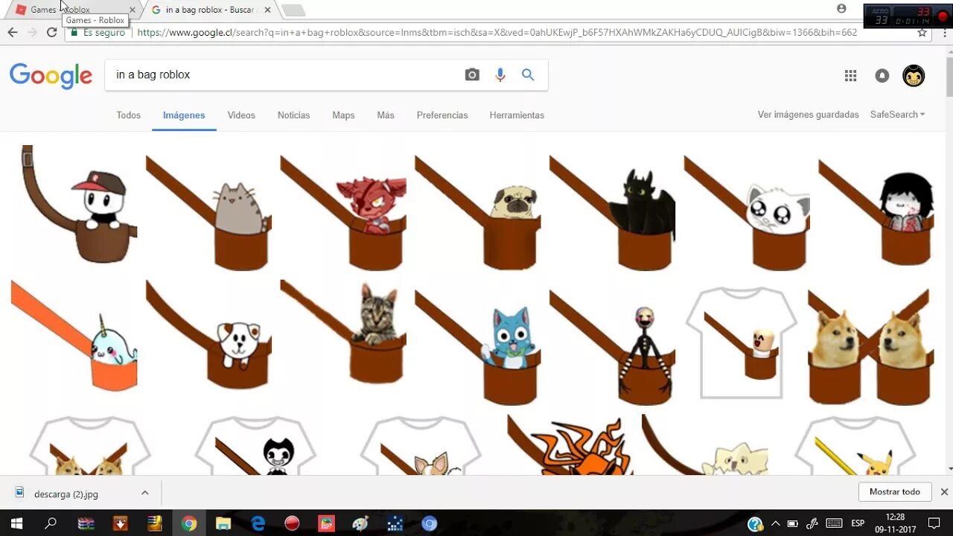The height and width of the screenshot is (536, 953).
Task: Bookmark this page with the star icon
Action: click(922, 33)
